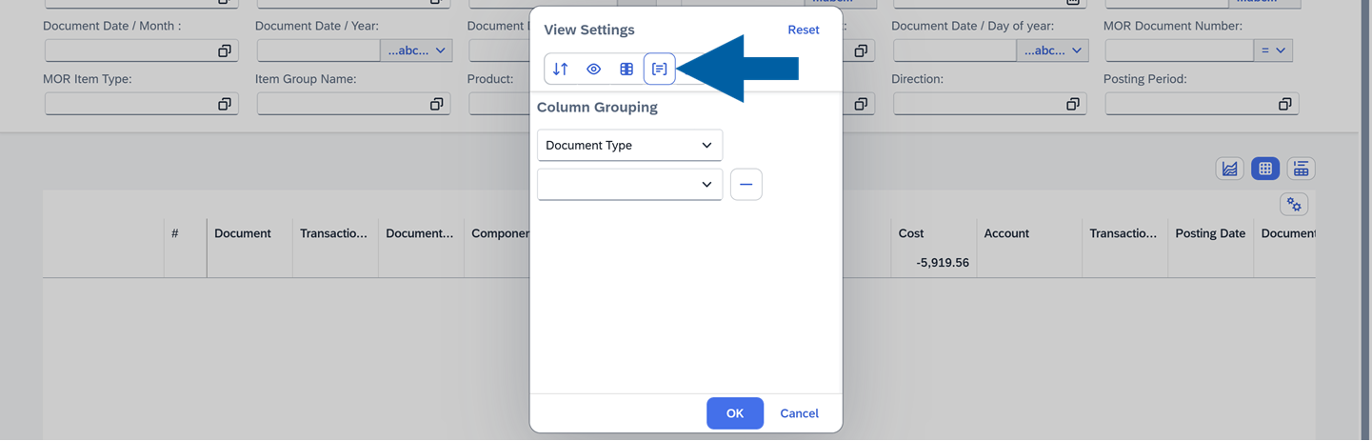The image size is (1372, 441).
Task: Open the column visibility eye tab
Action: 593,69
